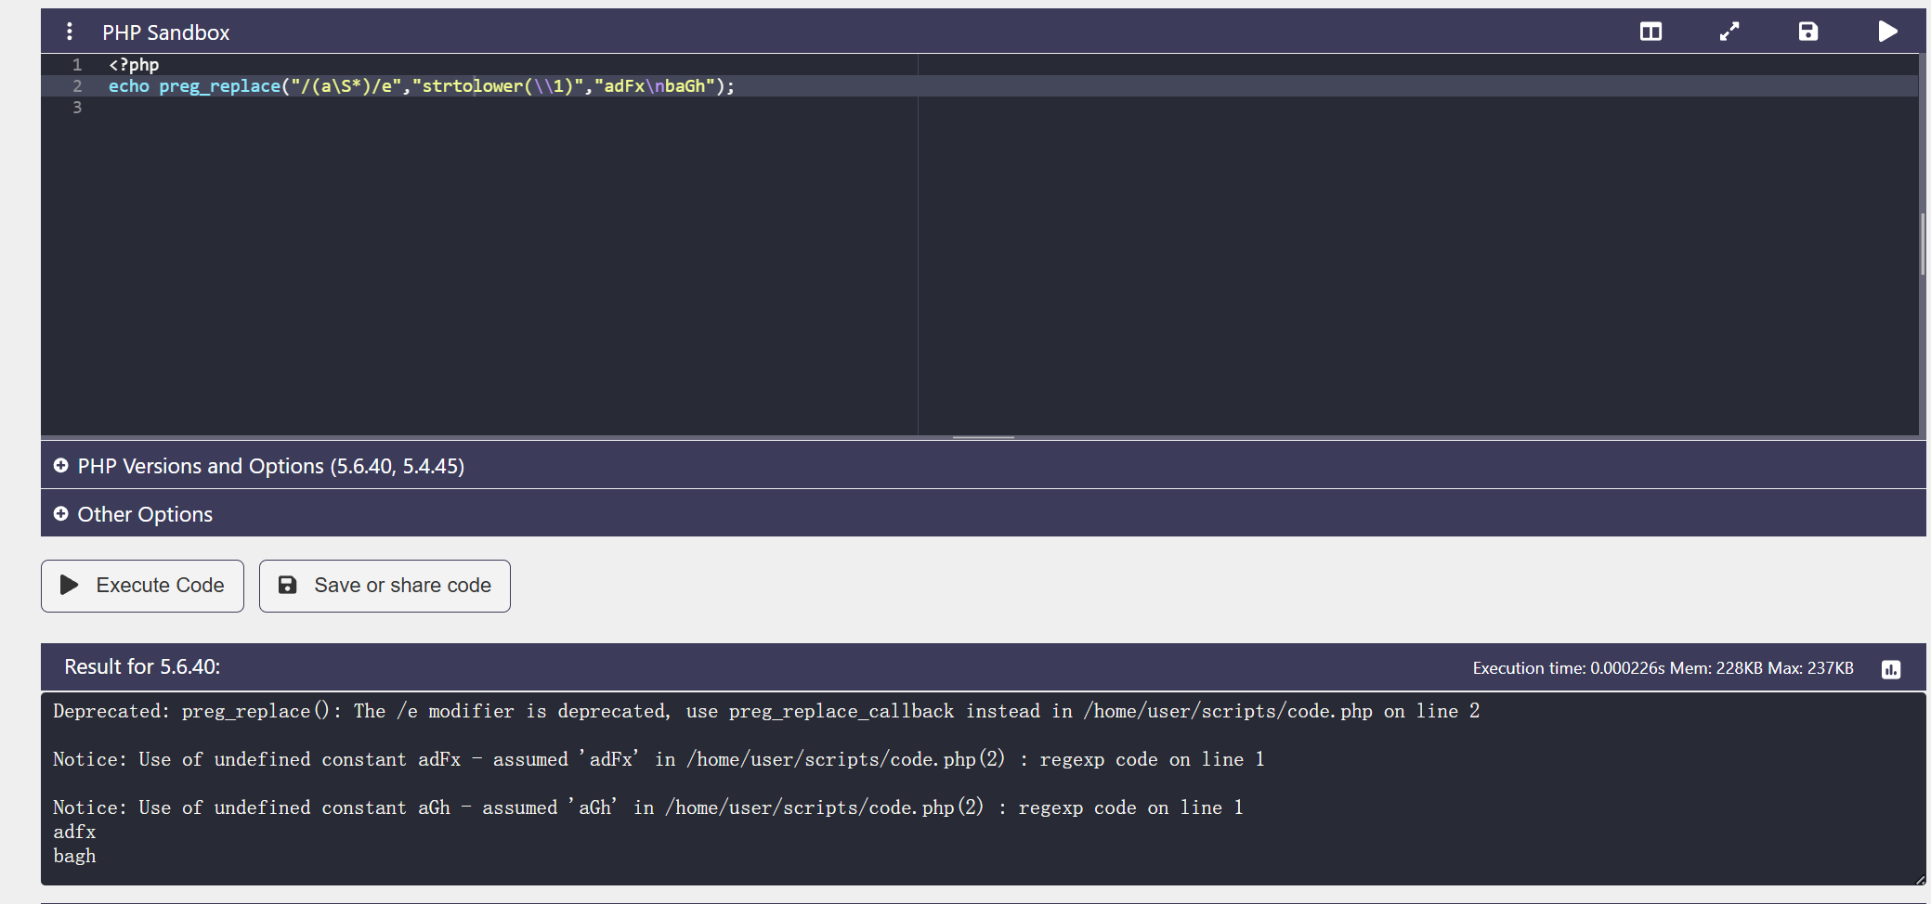
Task: Expand the Other Options section
Action: 984,514
